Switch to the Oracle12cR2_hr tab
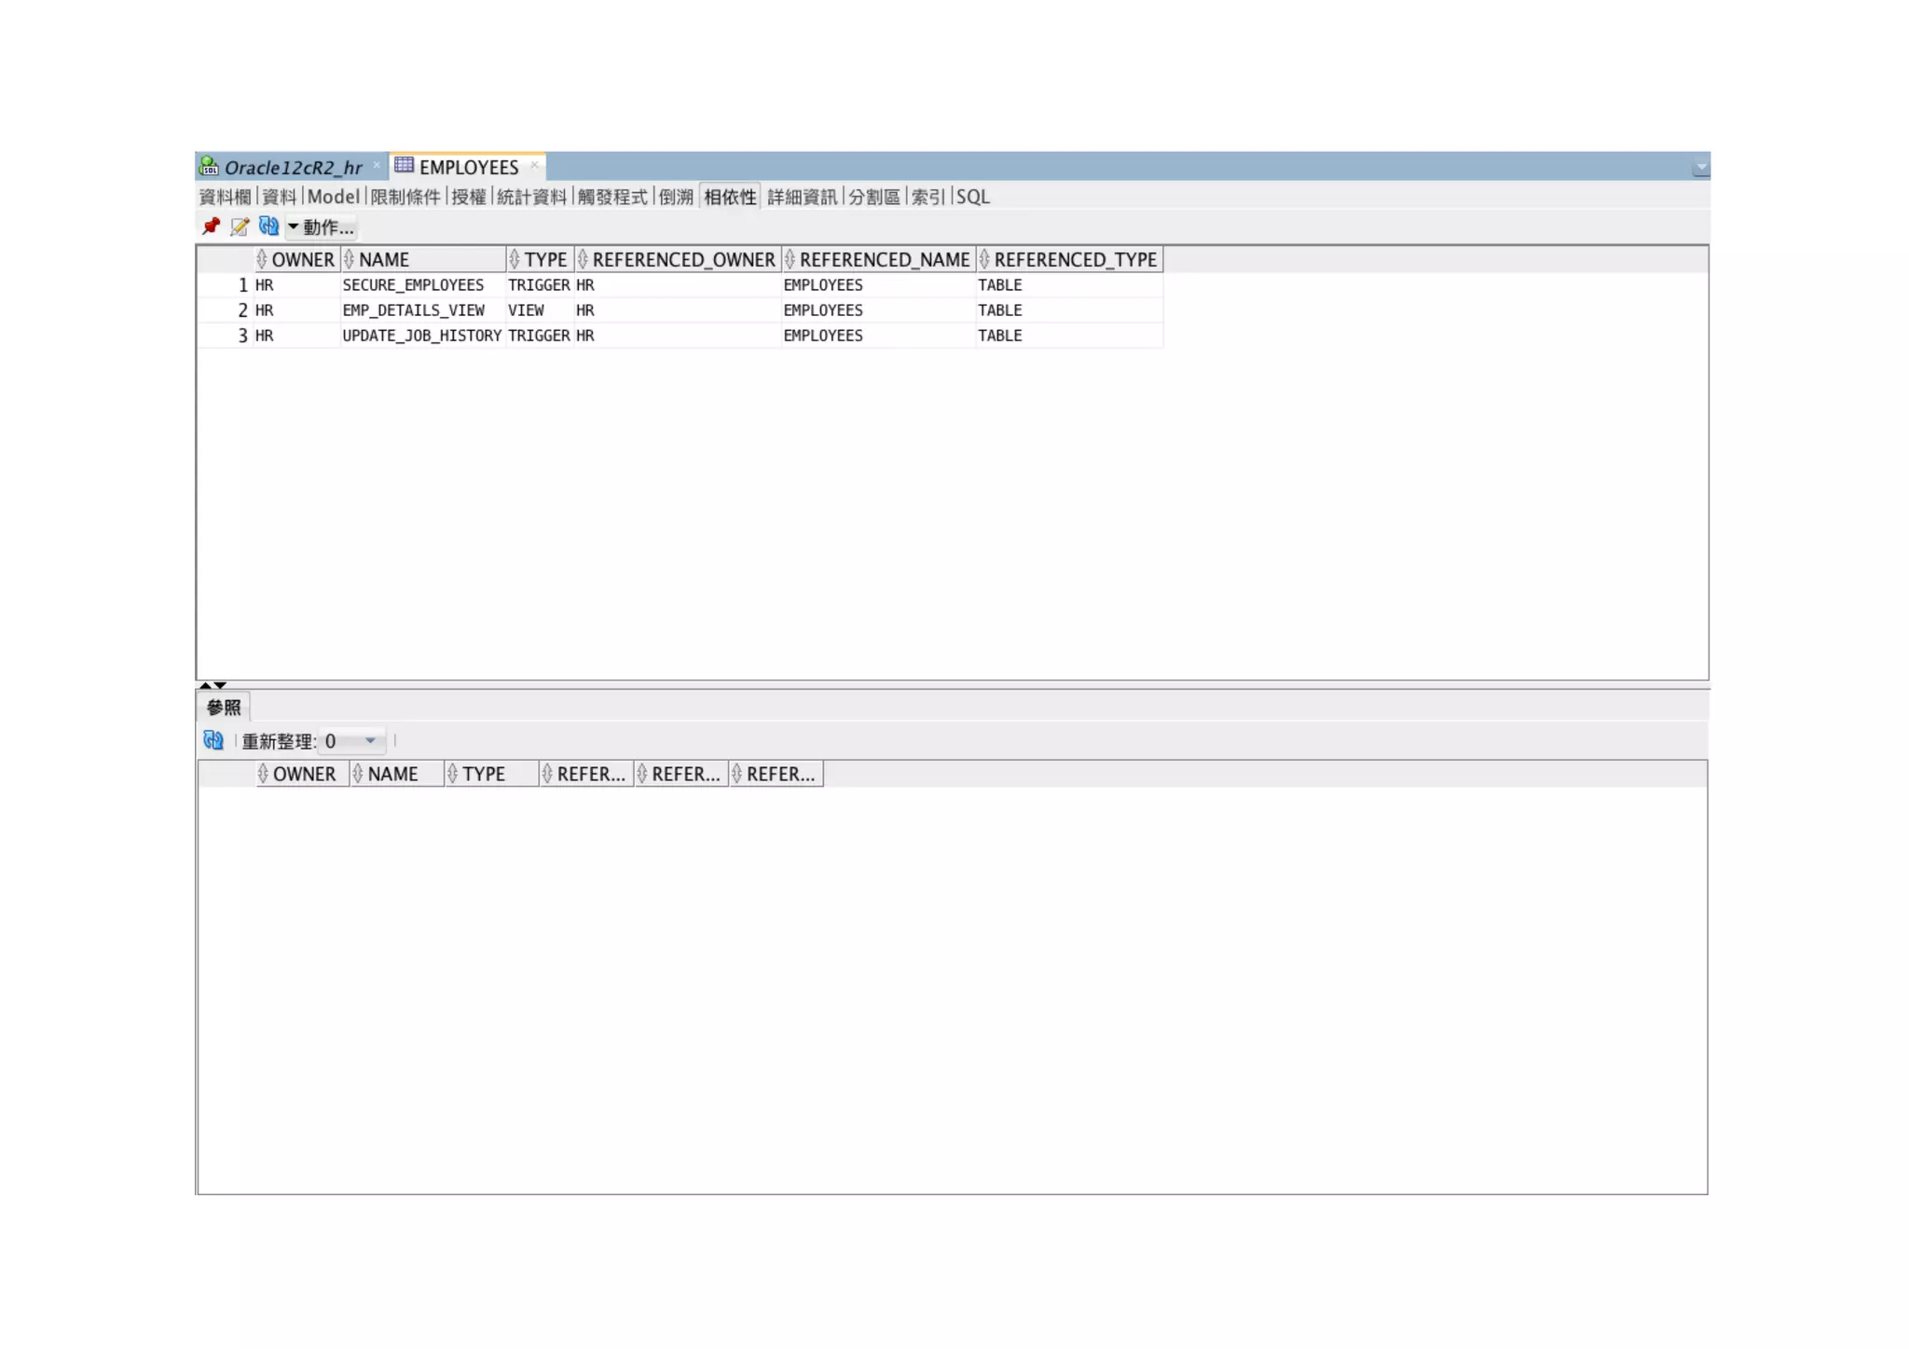This screenshot has height=1349, width=1909. (293, 168)
